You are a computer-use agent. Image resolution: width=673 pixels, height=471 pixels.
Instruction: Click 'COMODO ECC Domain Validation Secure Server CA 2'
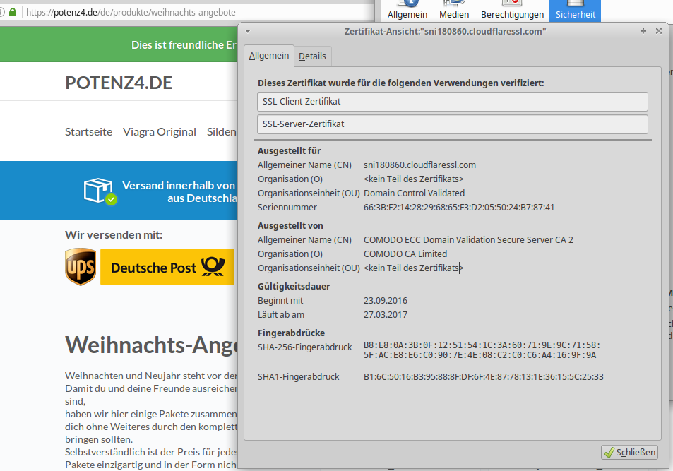pyautogui.click(x=468, y=240)
